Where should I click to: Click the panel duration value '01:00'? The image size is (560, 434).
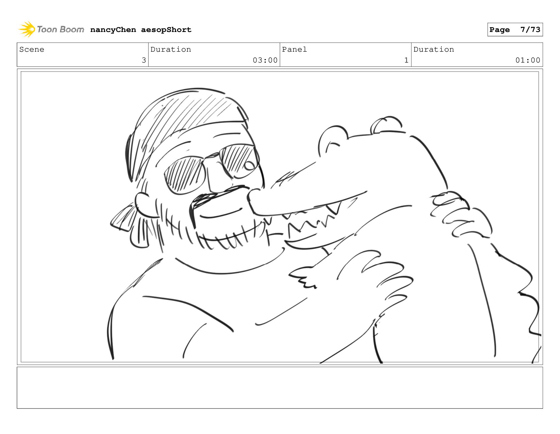point(528,60)
